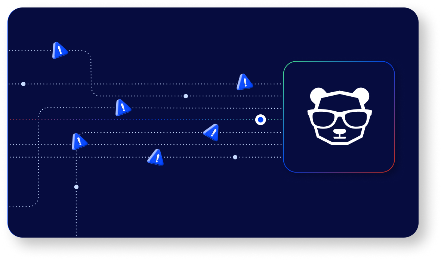Click the warning triangle above the vertical dotted line

79,142
